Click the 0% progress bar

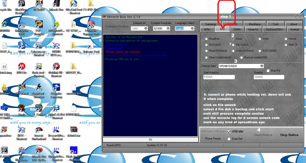click(150, 140)
